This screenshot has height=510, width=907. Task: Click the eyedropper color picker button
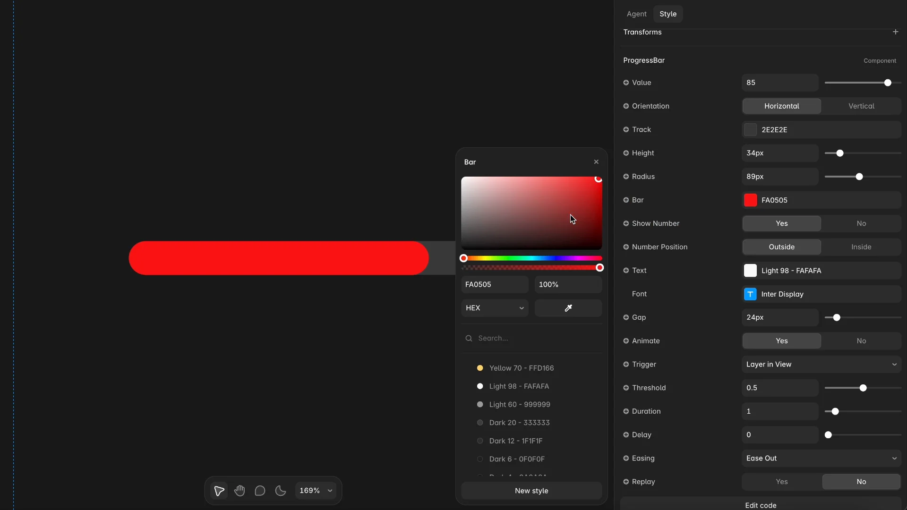[x=568, y=308]
